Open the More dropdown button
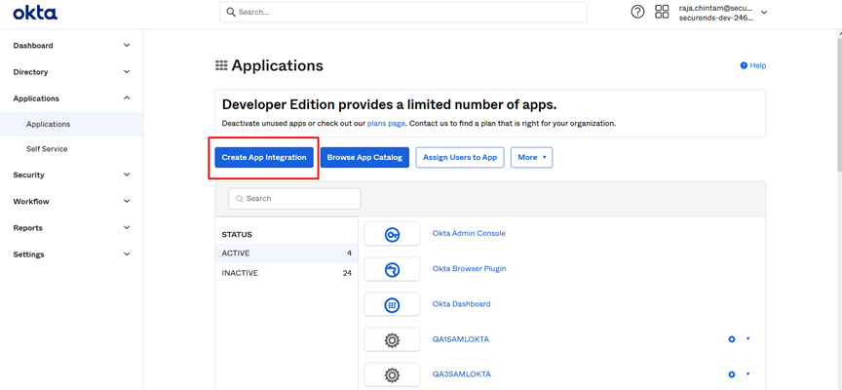Screen dimensions: 842x390 [x=532, y=157]
